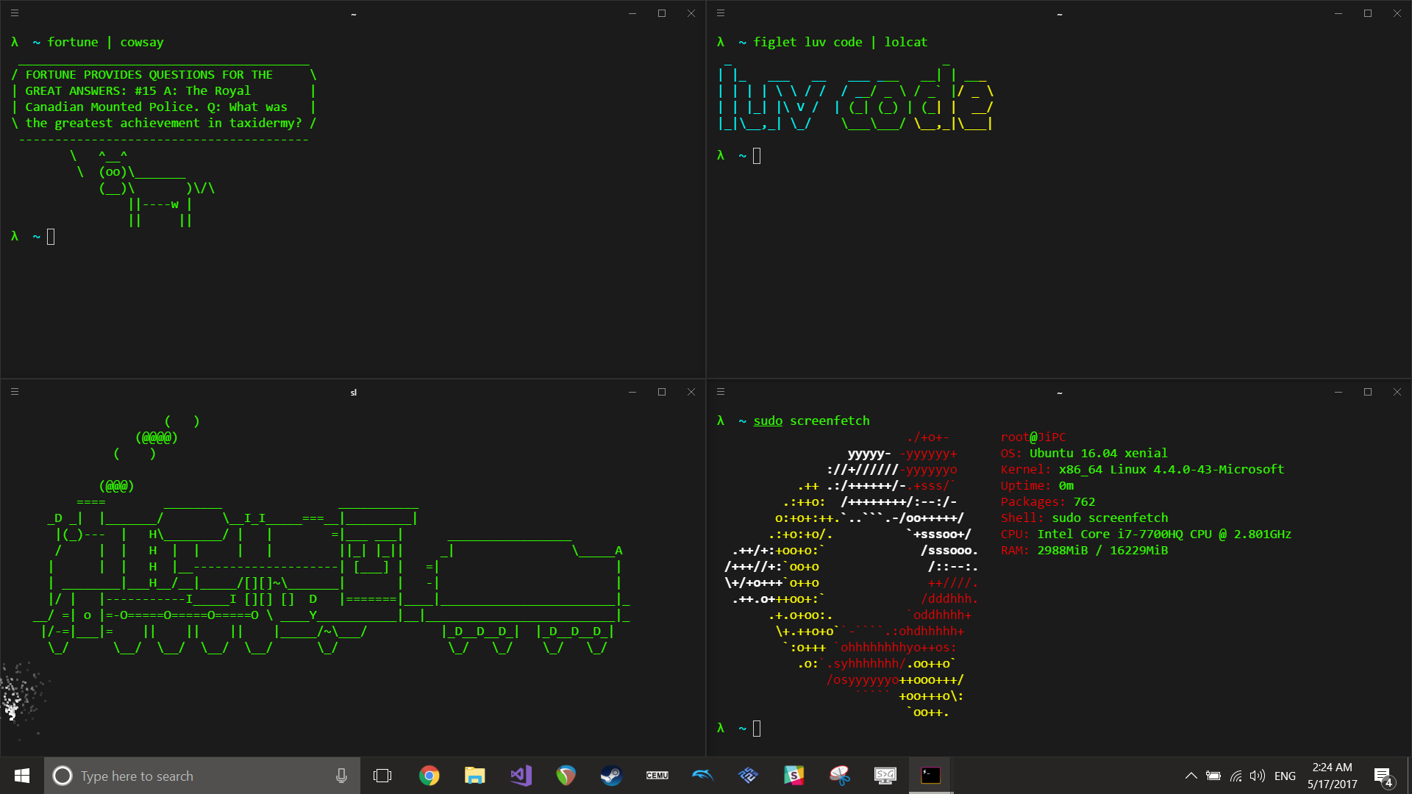Image resolution: width=1412 pixels, height=794 pixels.
Task: Switch to active terminal taskbar icon
Action: tap(930, 776)
